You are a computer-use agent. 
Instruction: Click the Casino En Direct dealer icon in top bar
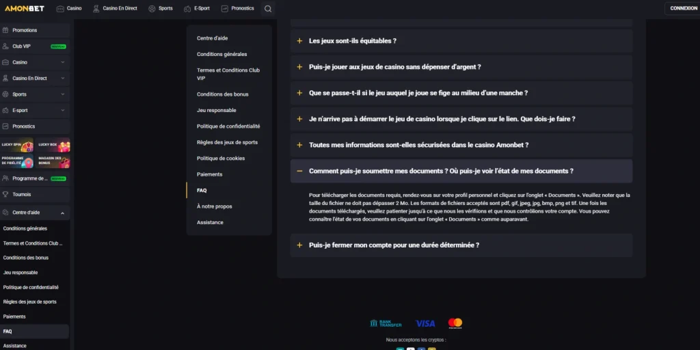click(x=96, y=8)
